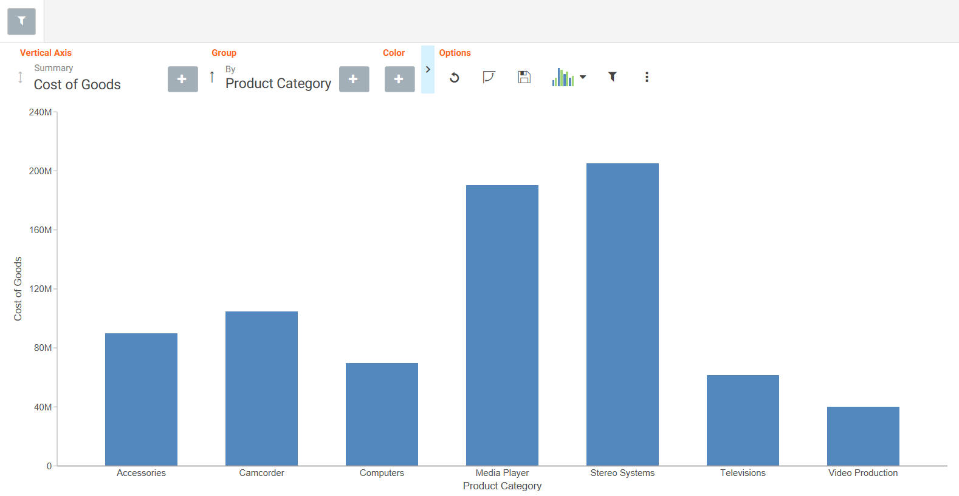Click the bar chart type icon
This screenshot has height=496, width=959.
point(563,77)
